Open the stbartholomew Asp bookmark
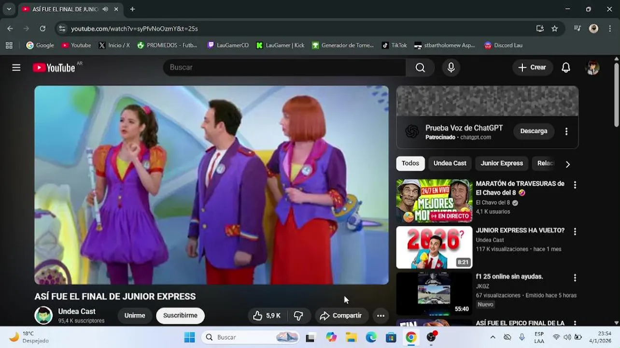620x348 pixels. click(x=445, y=45)
